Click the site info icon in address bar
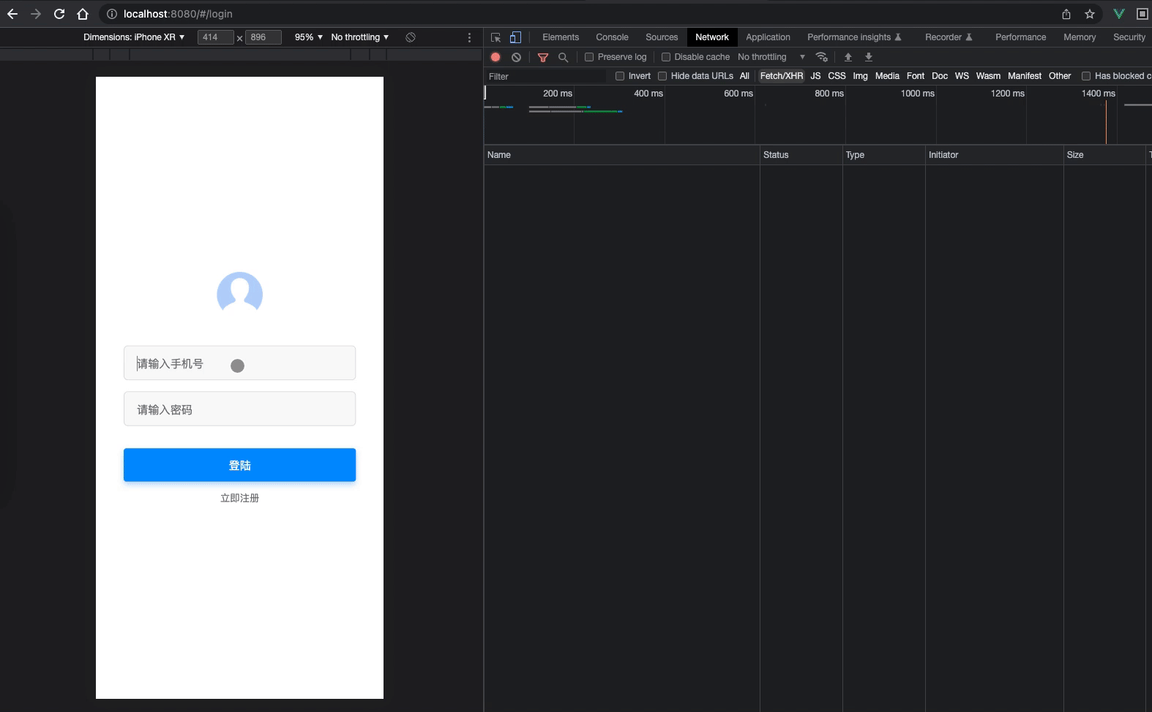Screen dimensions: 1152x712 pos(112,14)
